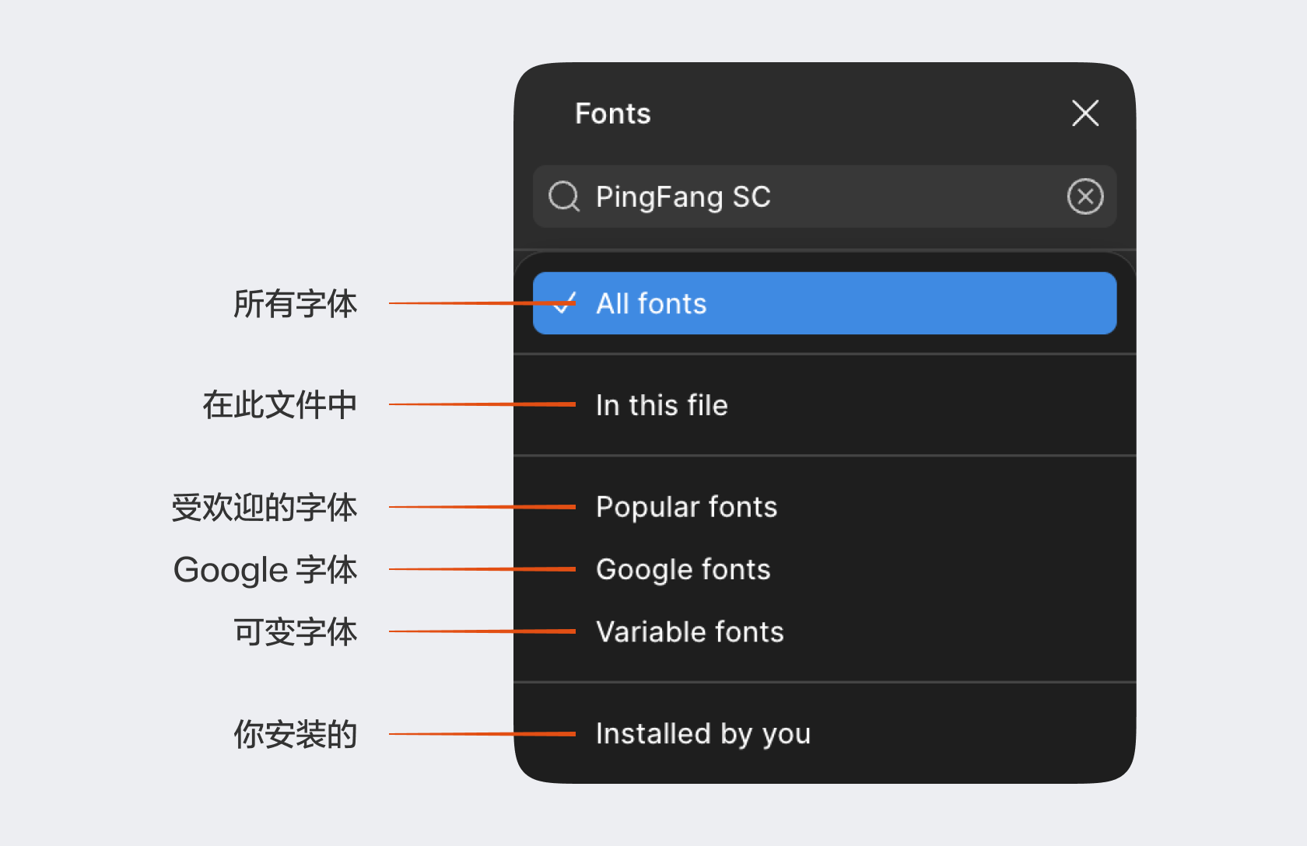Clear the PingFang SC search text

[x=1084, y=197]
